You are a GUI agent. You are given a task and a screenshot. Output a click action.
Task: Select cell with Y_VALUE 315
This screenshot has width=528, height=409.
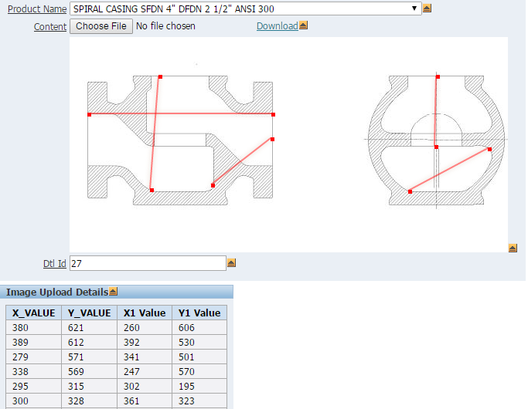tap(89, 386)
